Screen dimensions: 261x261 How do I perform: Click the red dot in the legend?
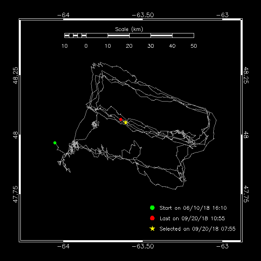pos(152,218)
